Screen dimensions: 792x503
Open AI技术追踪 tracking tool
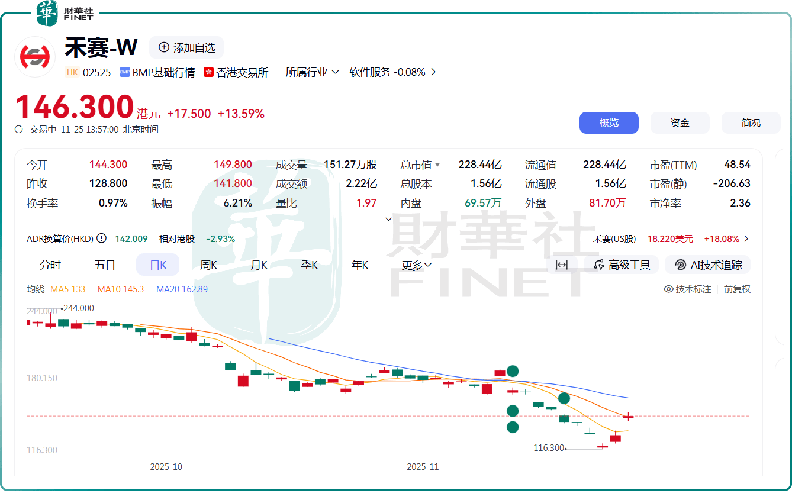tap(708, 265)
